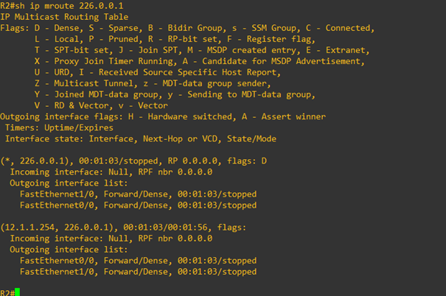
Task: Click the 'Timers: Uptime/Expires' line
Action: coord(59,128)
